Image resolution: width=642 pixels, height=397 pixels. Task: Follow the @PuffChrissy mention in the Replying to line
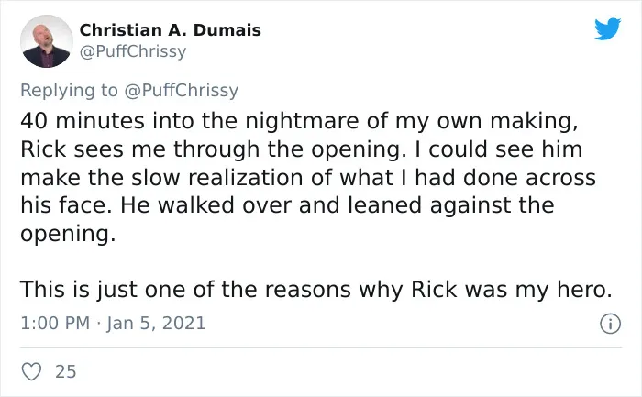[181, 90]
